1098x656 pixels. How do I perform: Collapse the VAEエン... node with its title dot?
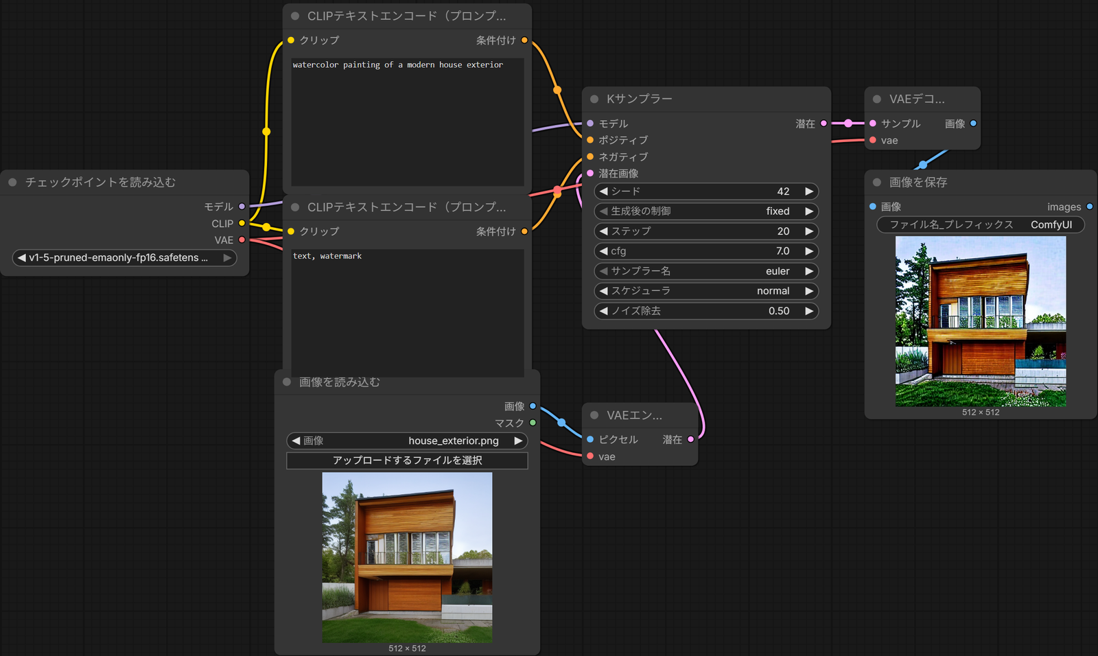(x=594, y=416)
